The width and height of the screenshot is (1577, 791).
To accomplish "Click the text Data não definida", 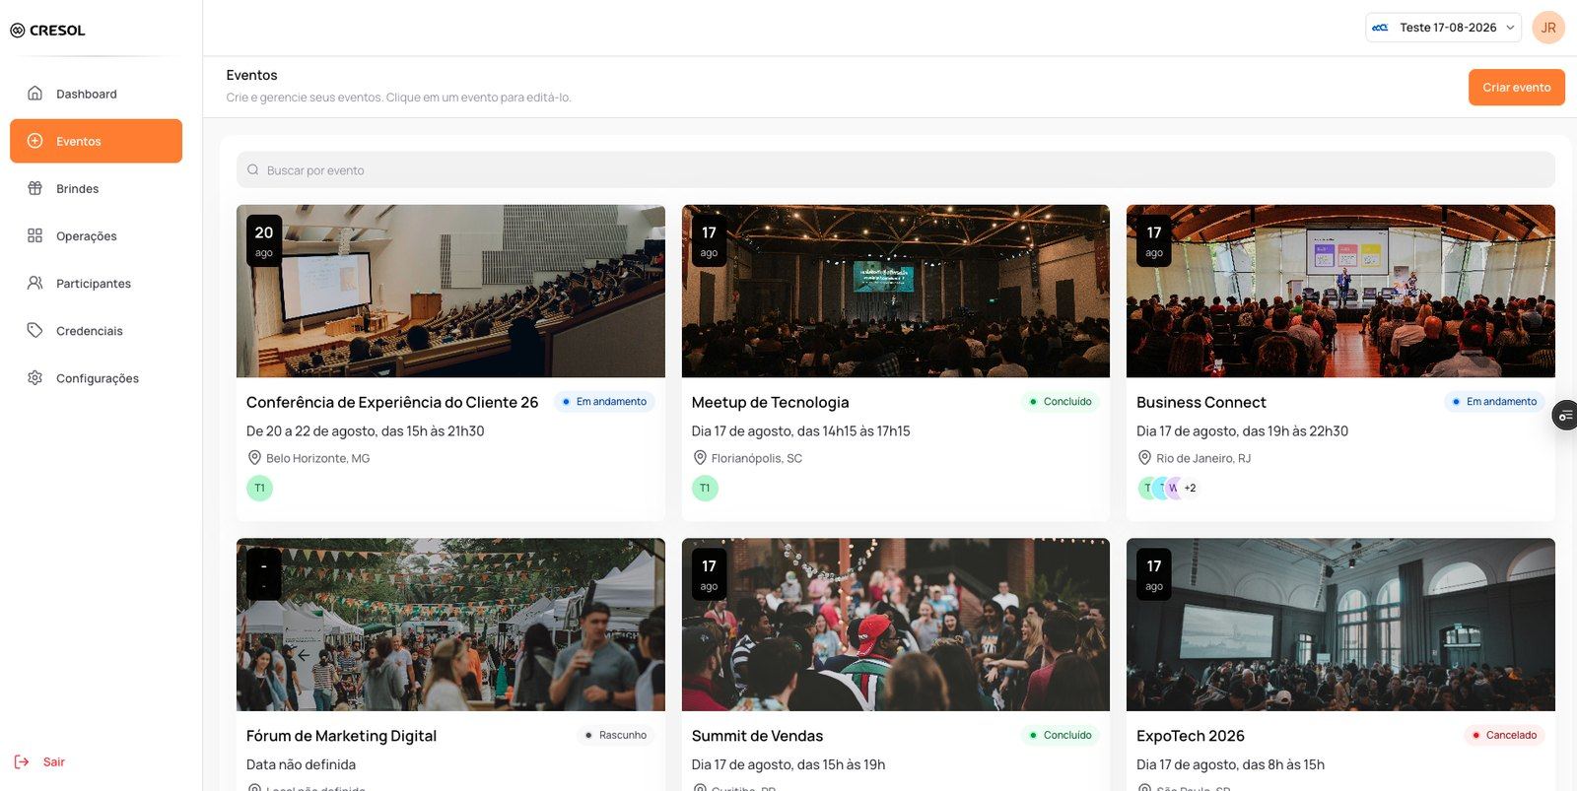I will pyautogui.click(x=301, y=764).
